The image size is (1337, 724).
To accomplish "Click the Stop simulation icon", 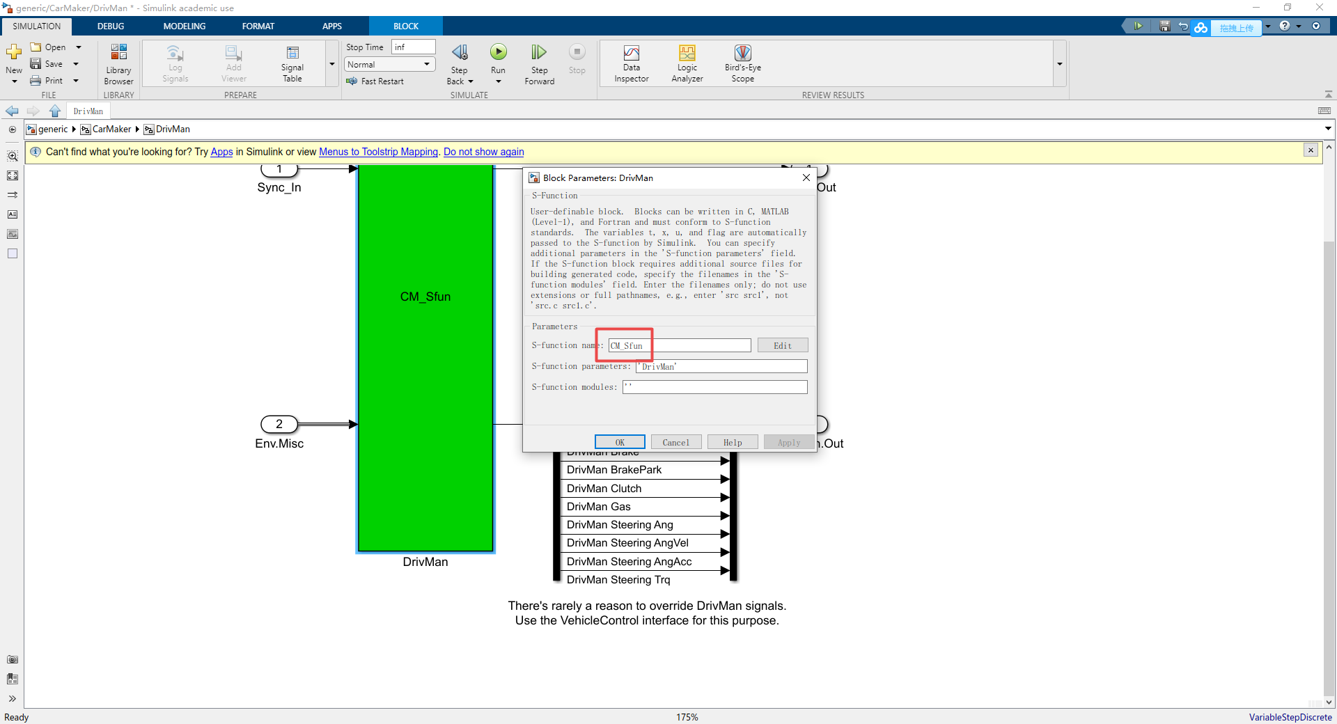I will pos(577,52).
